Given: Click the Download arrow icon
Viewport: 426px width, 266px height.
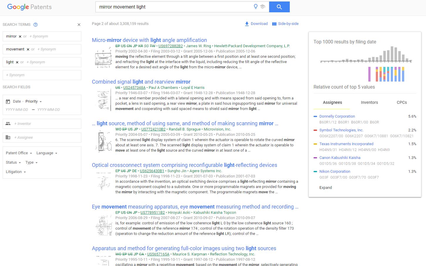Looking at the screenshot, I should click(x=247, y=24).
